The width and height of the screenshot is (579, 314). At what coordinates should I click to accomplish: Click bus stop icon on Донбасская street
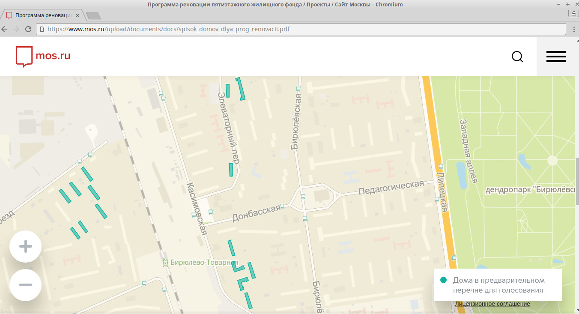[x=282, y=206]
